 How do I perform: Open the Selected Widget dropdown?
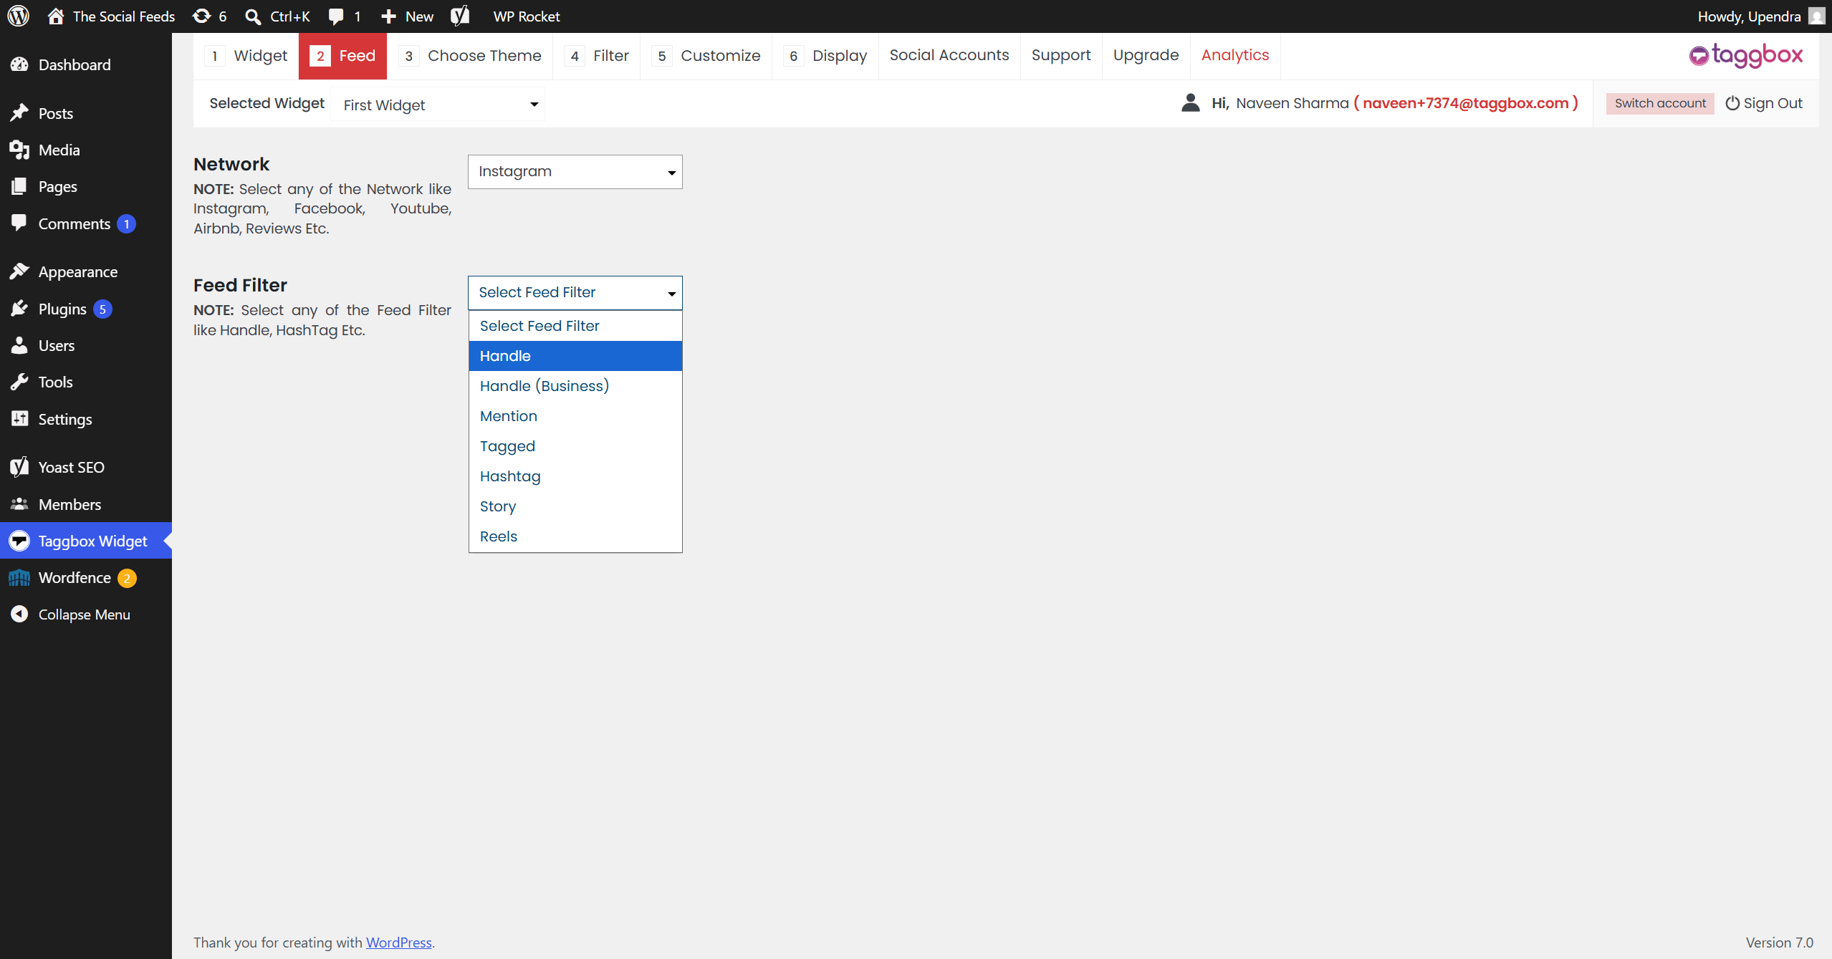point(438,105)
